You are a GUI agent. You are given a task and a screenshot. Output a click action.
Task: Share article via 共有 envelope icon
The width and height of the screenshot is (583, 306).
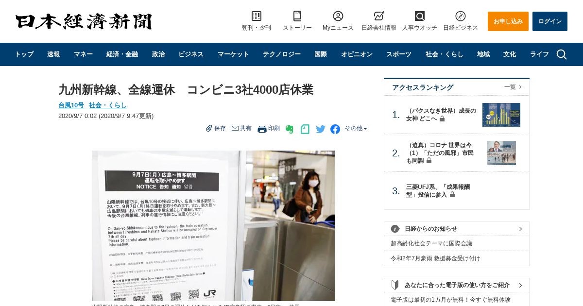[x=235, y=128]
